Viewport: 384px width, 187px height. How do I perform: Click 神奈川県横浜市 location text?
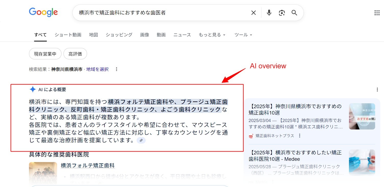[67, 69]
